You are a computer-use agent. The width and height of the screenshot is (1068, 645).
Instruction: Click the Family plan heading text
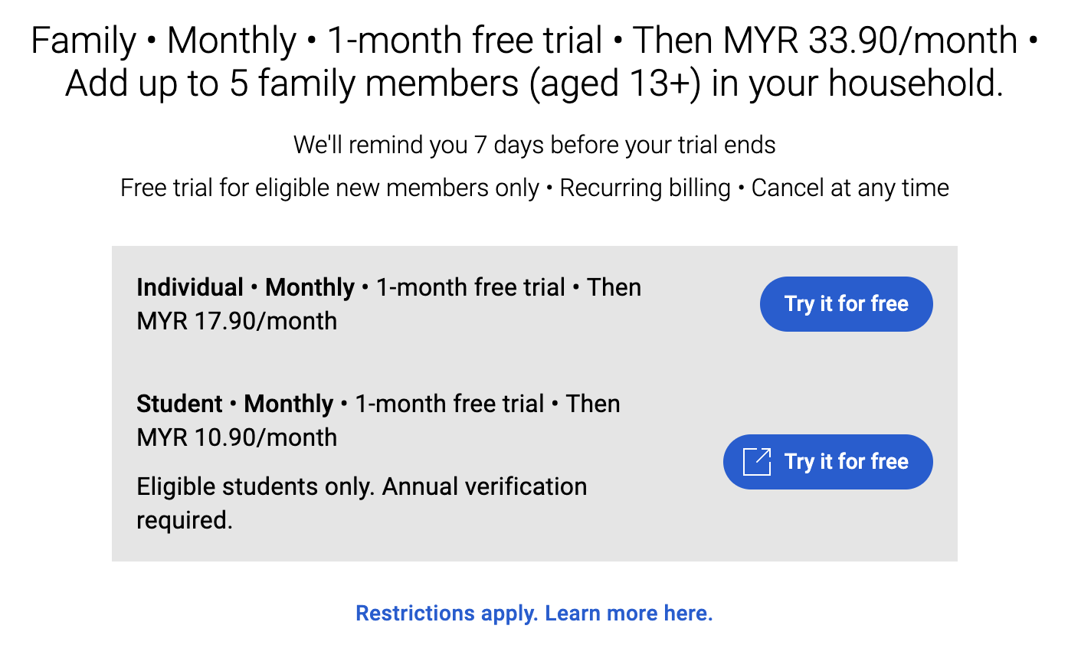83,40
